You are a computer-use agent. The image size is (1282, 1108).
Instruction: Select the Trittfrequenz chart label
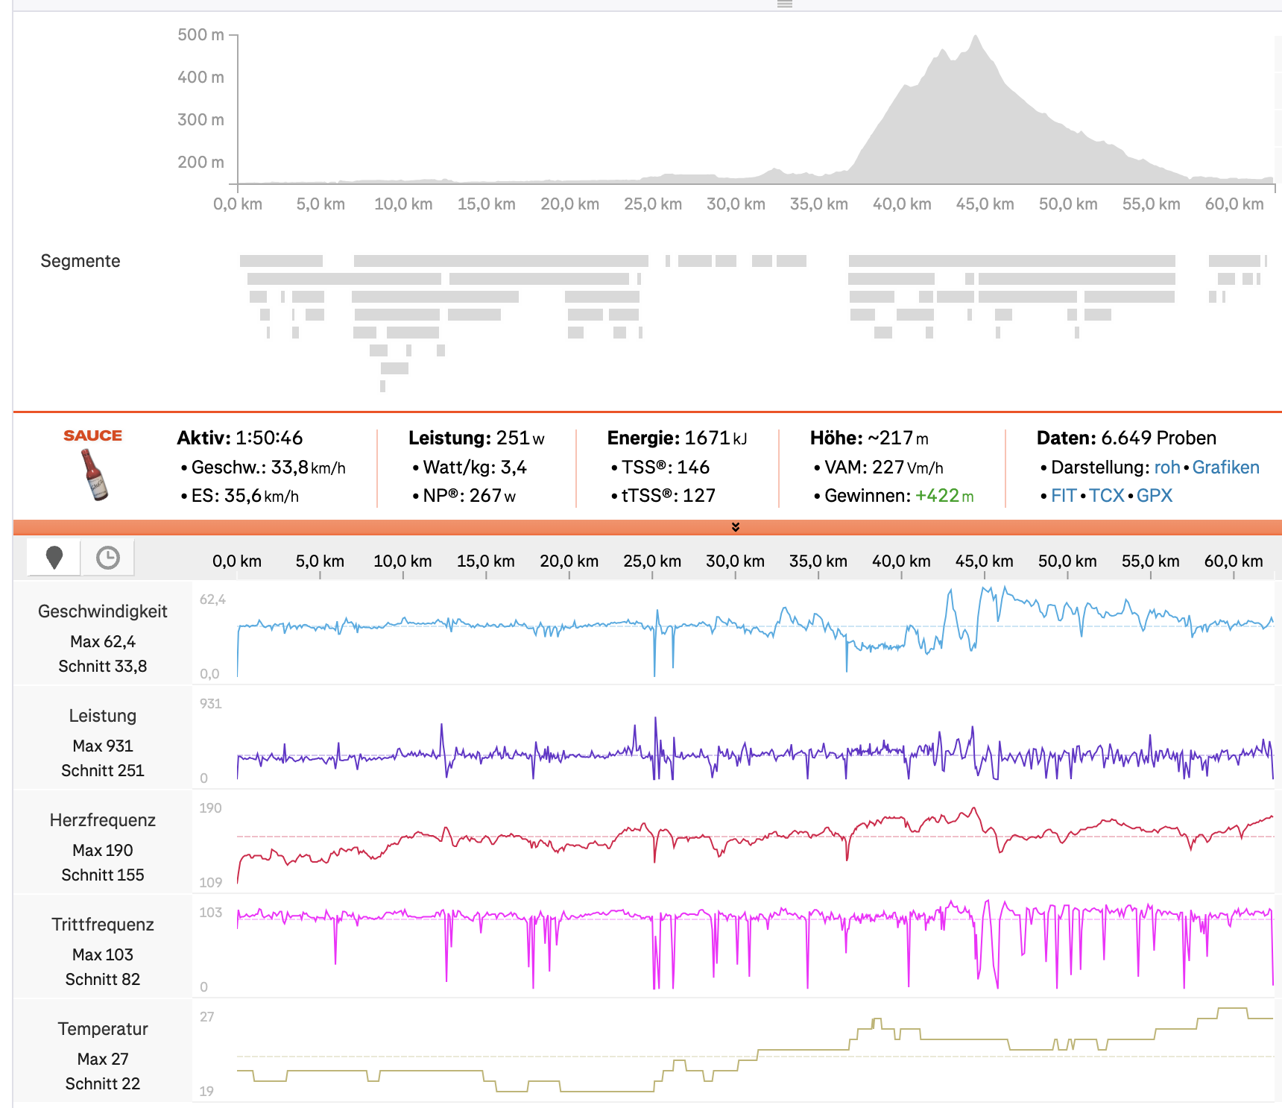coord(103,925)
